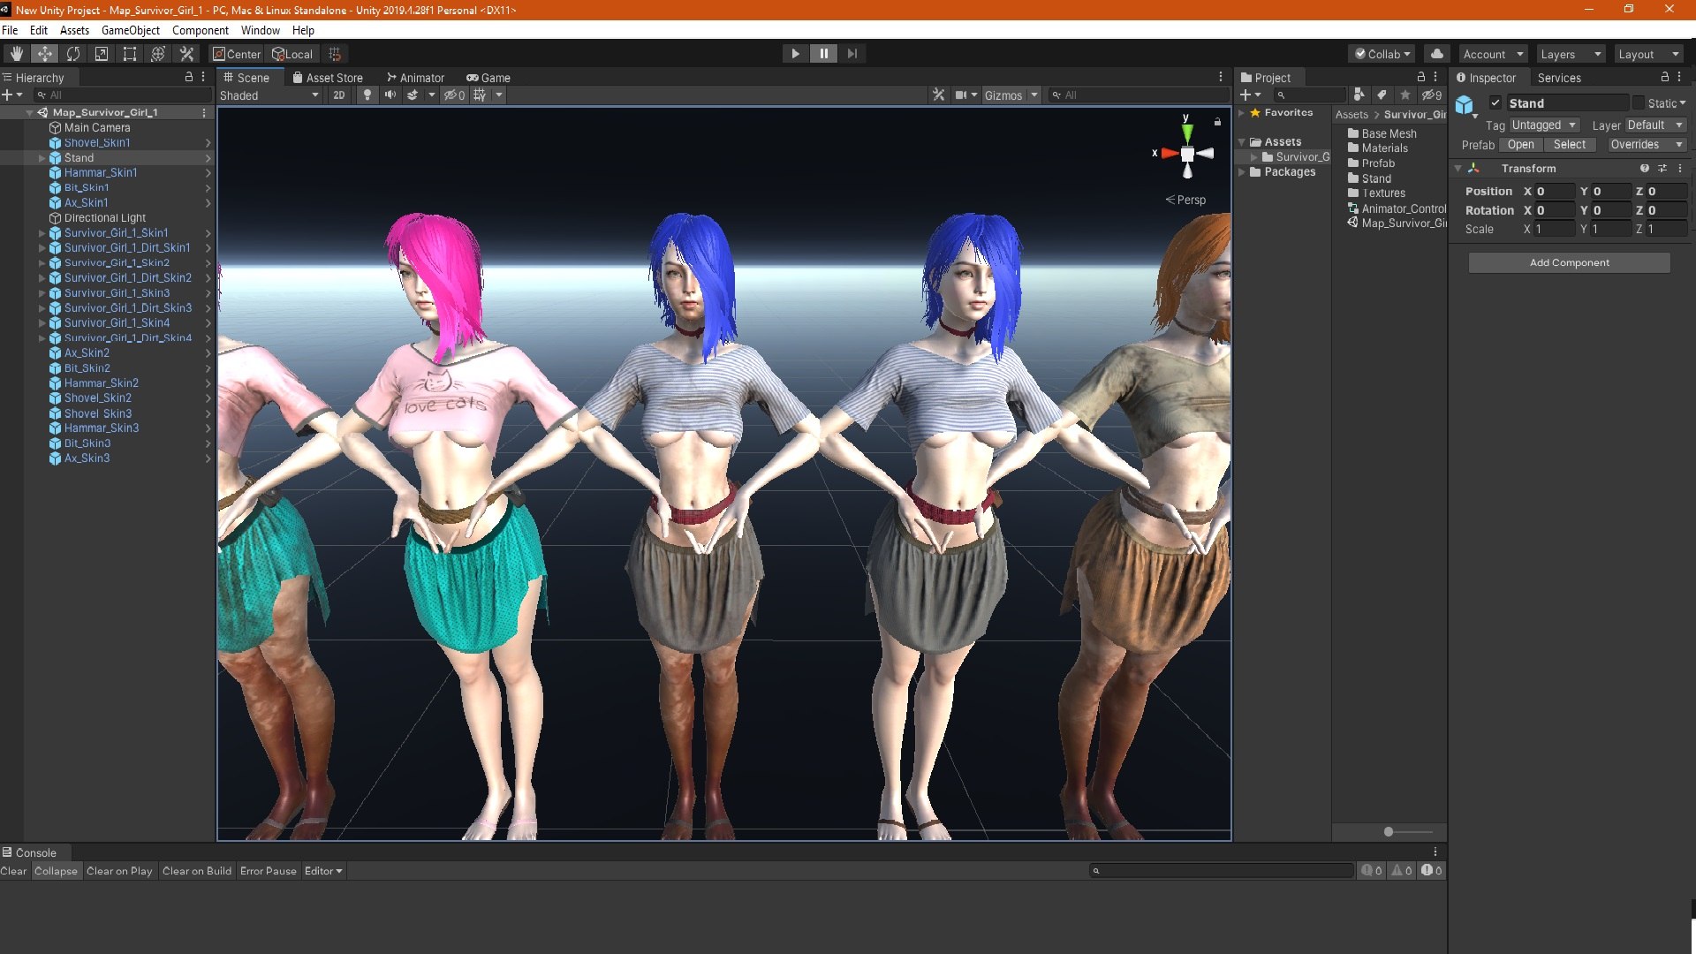The height and width of the screenshot is (954, 1696).
Task: Click the Play button
Action: tap(795, 54)
